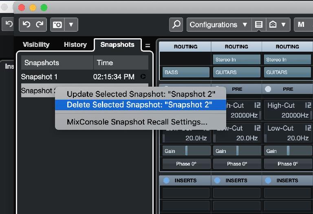313x214 pixels.
Task: Toggle the PRE bypass circle on rightmost channel
Action: (x=268, y=89)
